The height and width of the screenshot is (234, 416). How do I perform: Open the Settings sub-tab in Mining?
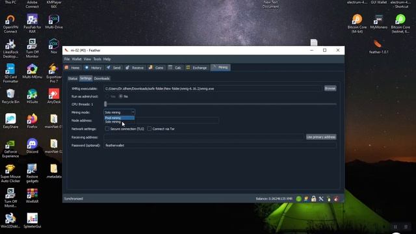click(86, 78)
